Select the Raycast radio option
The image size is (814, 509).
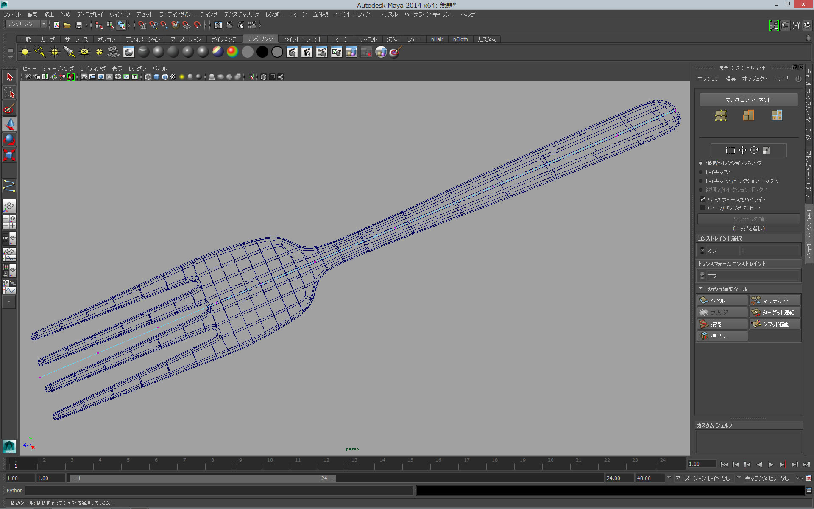point(700,172)
